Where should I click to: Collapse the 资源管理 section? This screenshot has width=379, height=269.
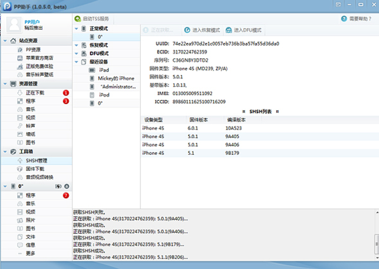[6, 84]
